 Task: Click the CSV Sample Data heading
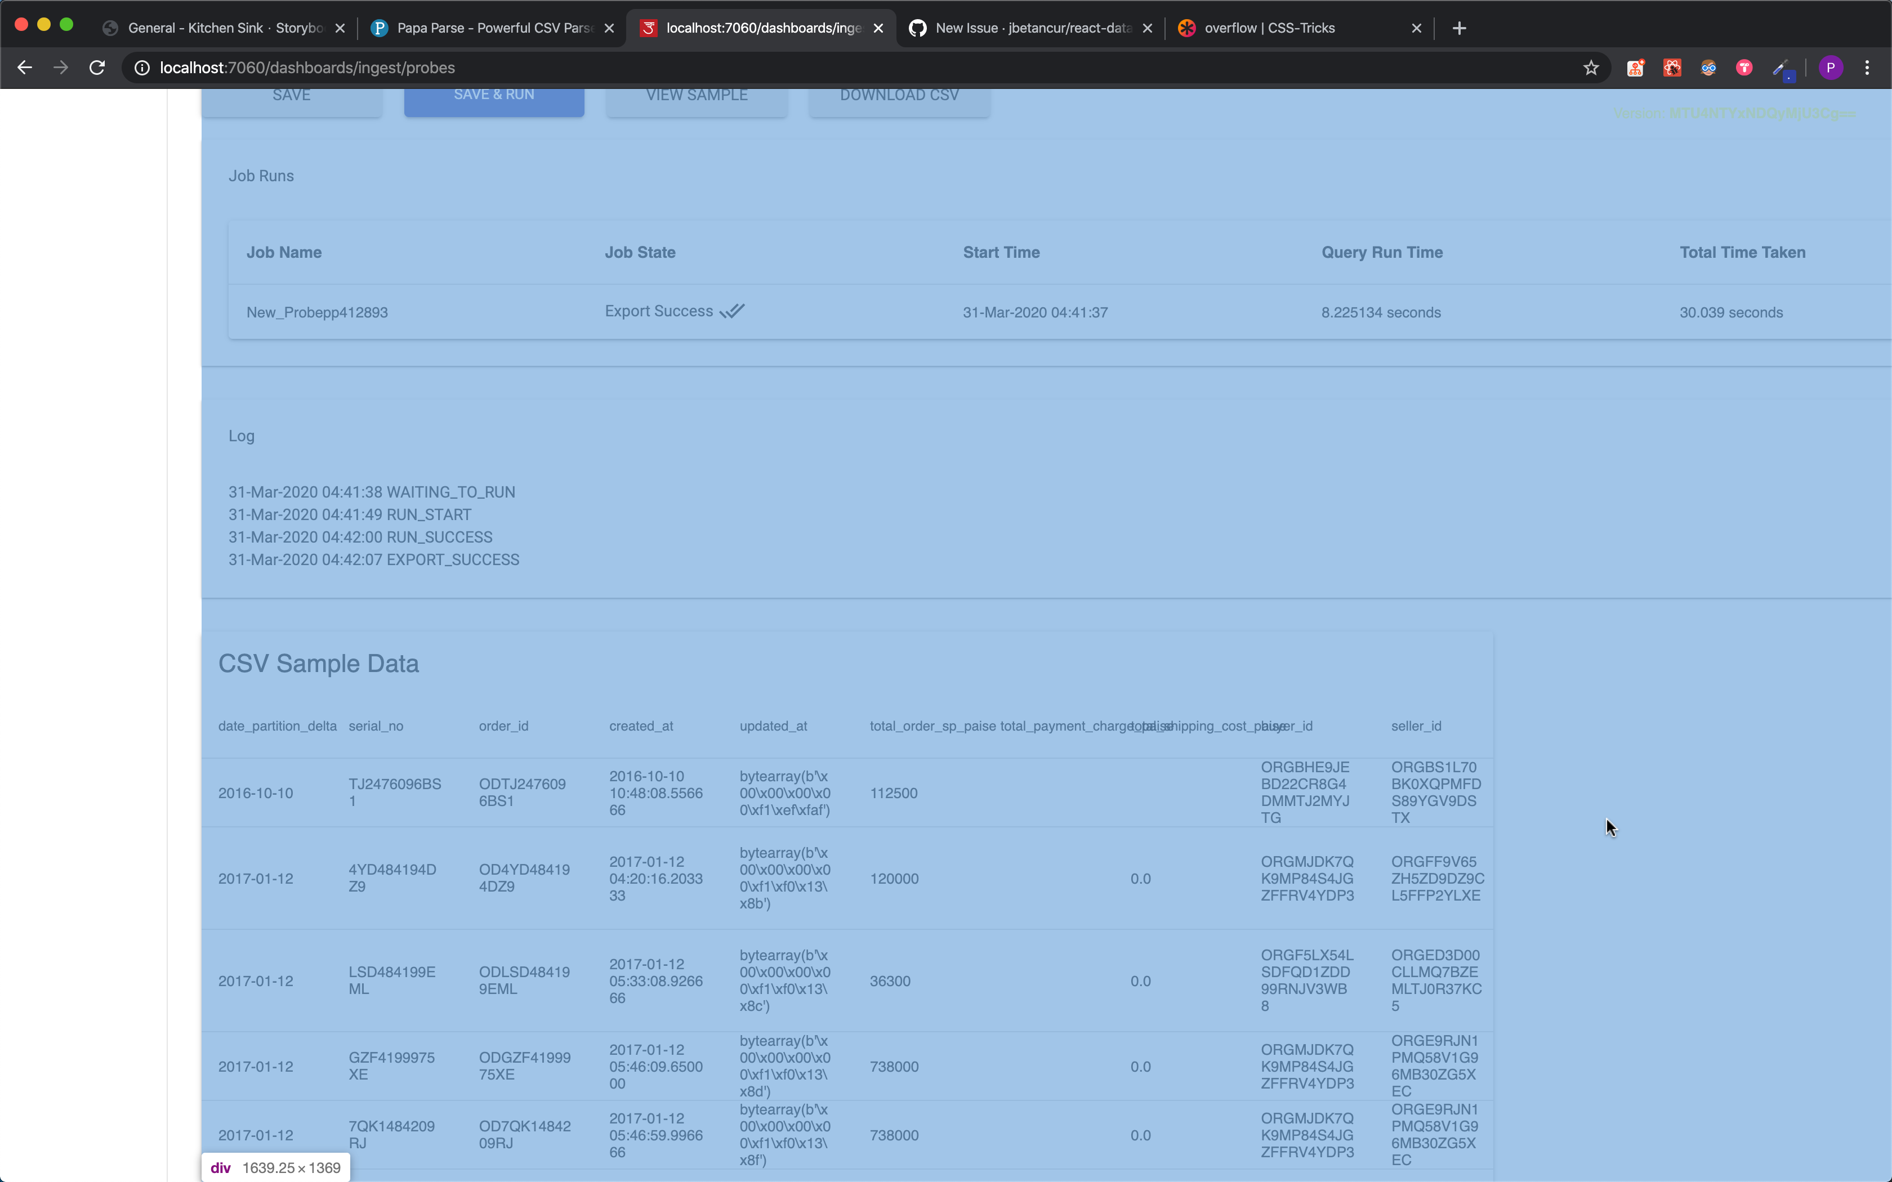coord(318,664)
